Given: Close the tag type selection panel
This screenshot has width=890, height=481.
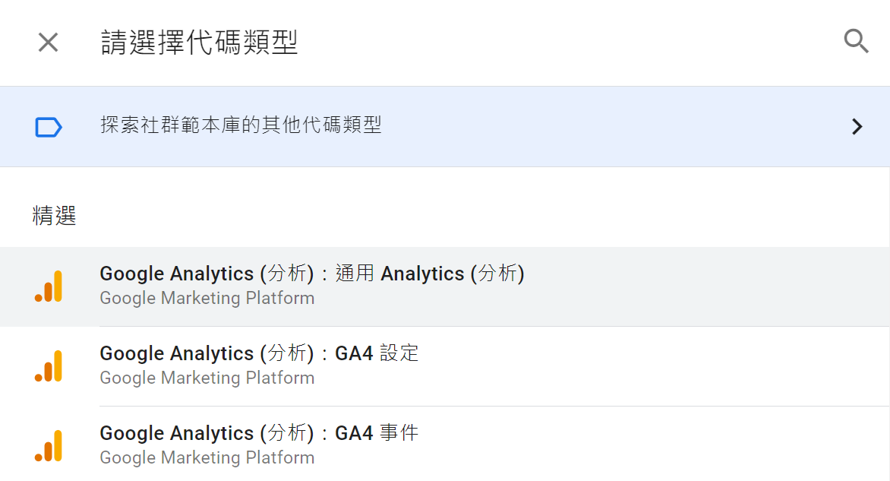Looking at the screenshot, I should (49, 42).
